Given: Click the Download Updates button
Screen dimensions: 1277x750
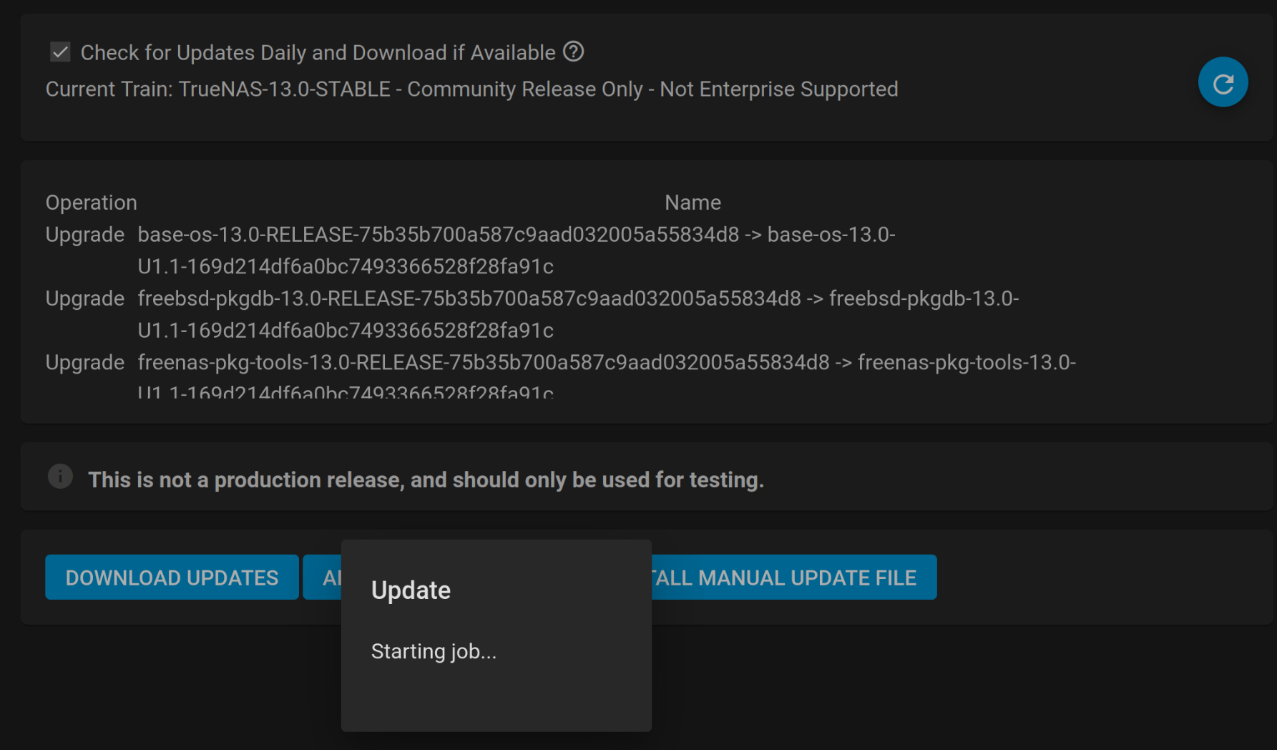Looking at the screenshot, I should pyautogui.click(x=172, y=577).
